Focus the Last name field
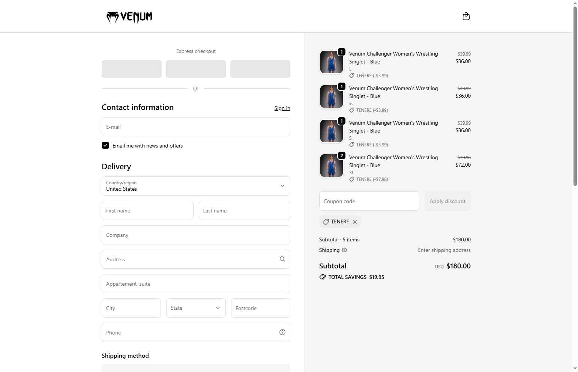 (245, 210)
